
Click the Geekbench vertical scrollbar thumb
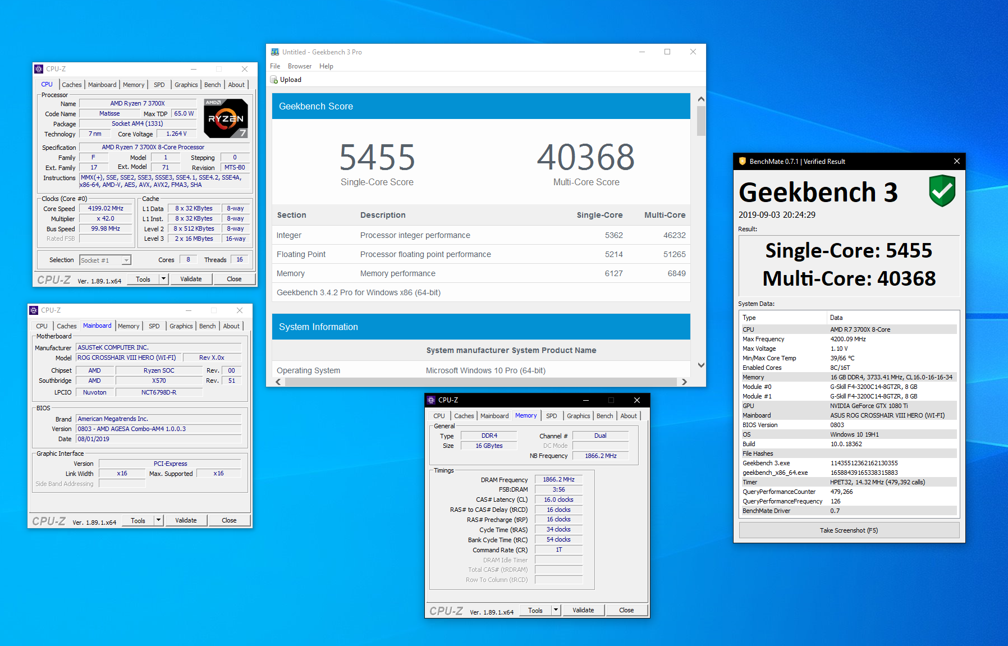[701, 121]
